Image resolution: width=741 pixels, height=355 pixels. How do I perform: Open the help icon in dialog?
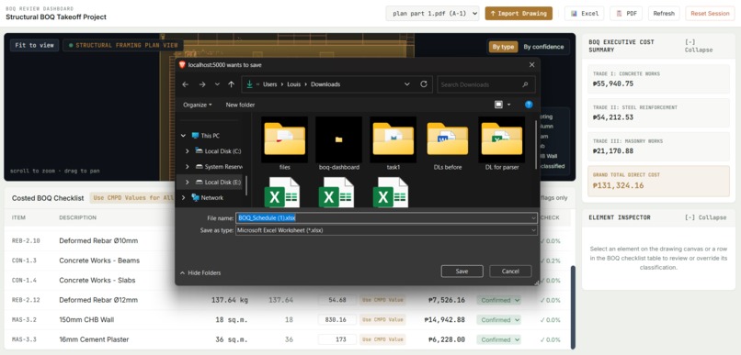(x=529, y=105)
